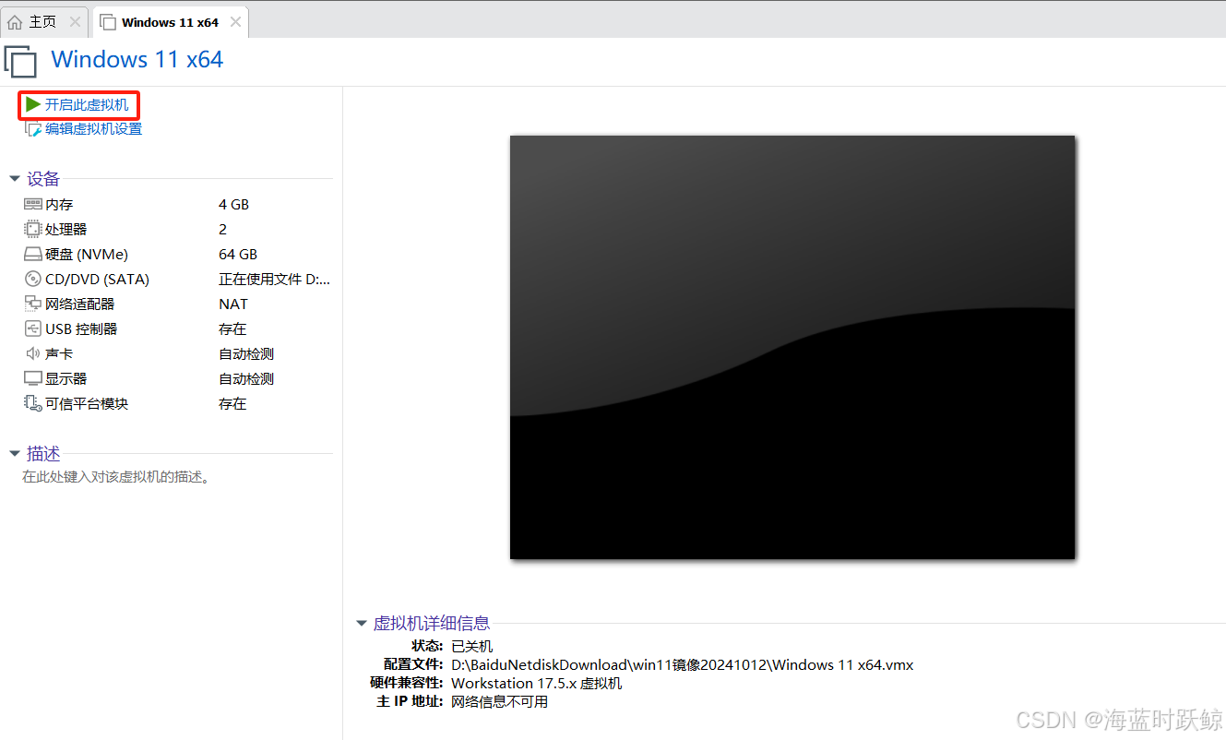This screenshot has width=1226, height=740.
Task: Switch to the 主页 tab
Action: click(42, 22)
